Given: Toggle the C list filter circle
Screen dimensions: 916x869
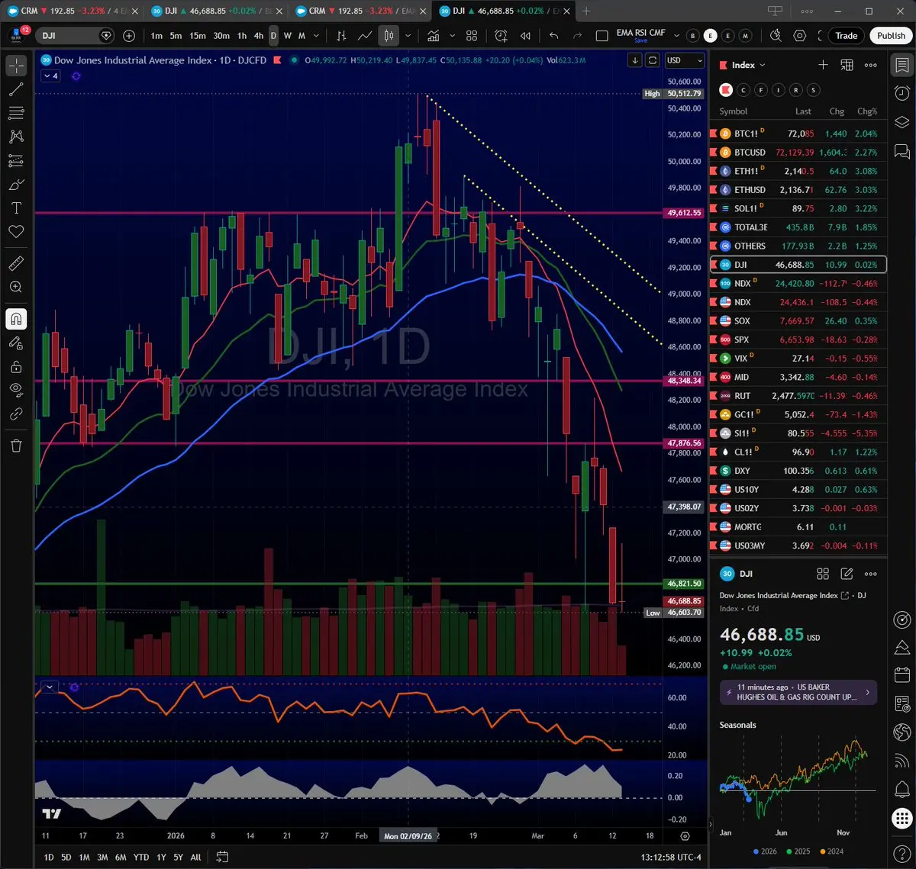Looking at the screenshot, I should click(744, 90).
